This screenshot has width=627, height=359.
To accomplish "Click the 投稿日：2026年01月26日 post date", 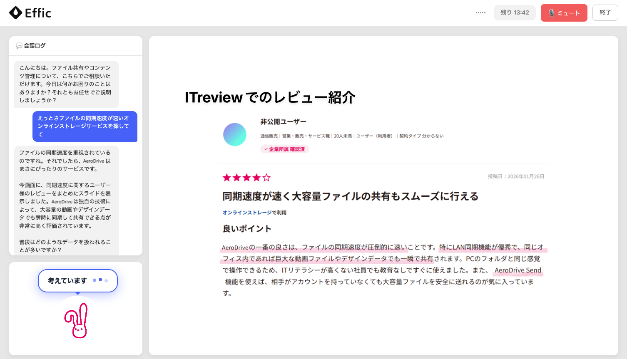I will (x=516, y=176).
